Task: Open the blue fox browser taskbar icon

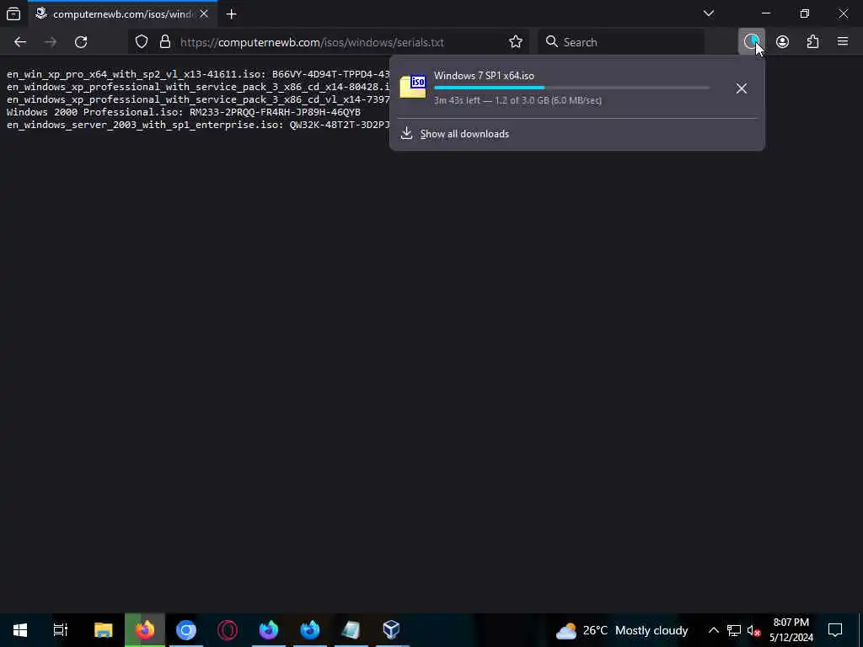Action: (x=310, y=630)
